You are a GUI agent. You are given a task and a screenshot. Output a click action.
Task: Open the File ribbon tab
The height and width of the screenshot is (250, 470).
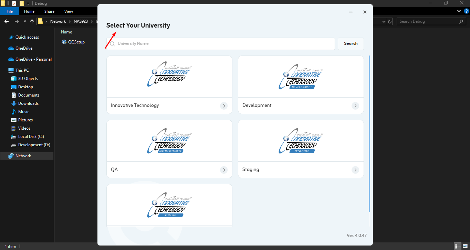point(10,11)
